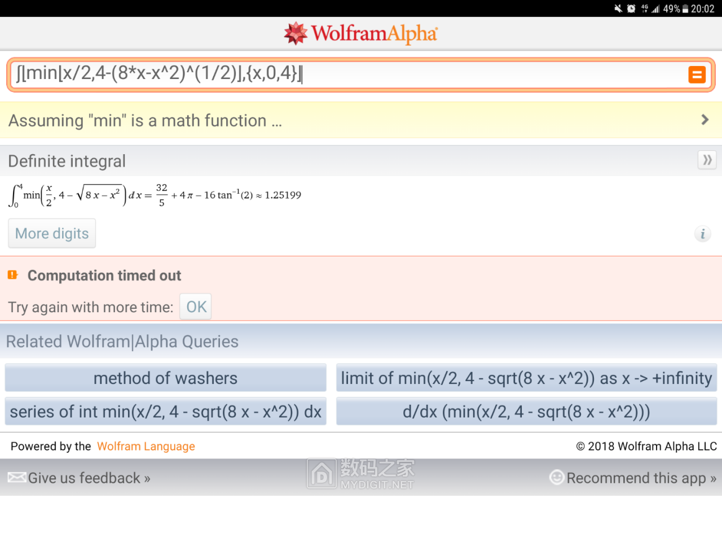
Task: Tap the alarm icon in status bar
Action: coord(631,8)
